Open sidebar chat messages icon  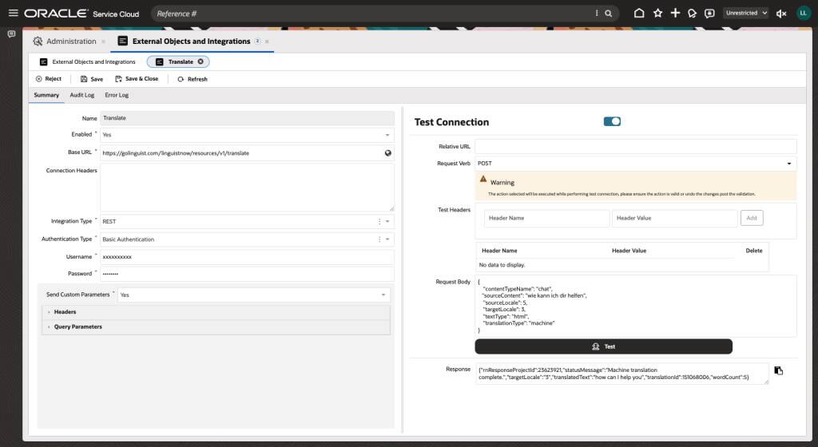tap(11, 34)
